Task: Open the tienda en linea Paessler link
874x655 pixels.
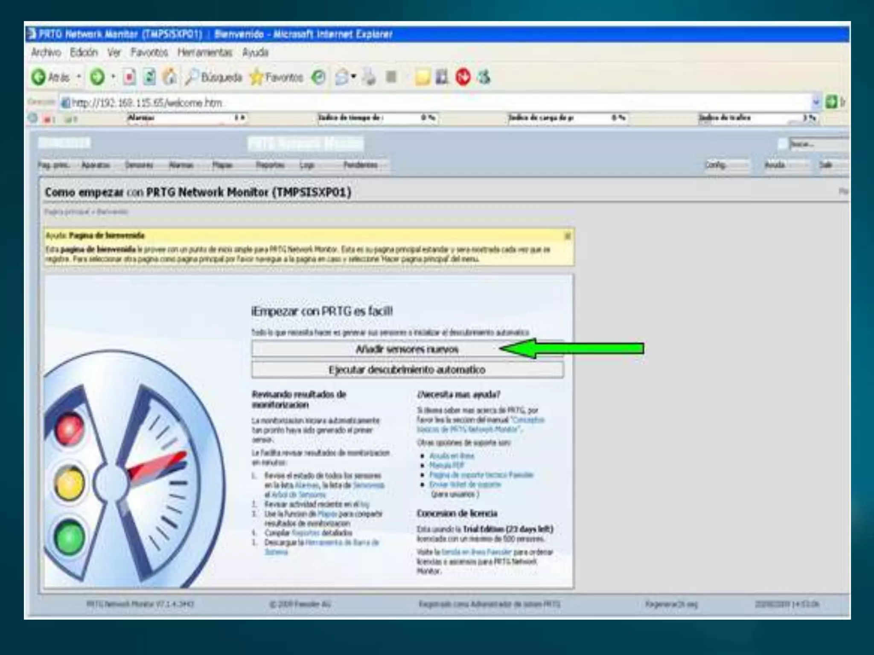Action: 476,552
